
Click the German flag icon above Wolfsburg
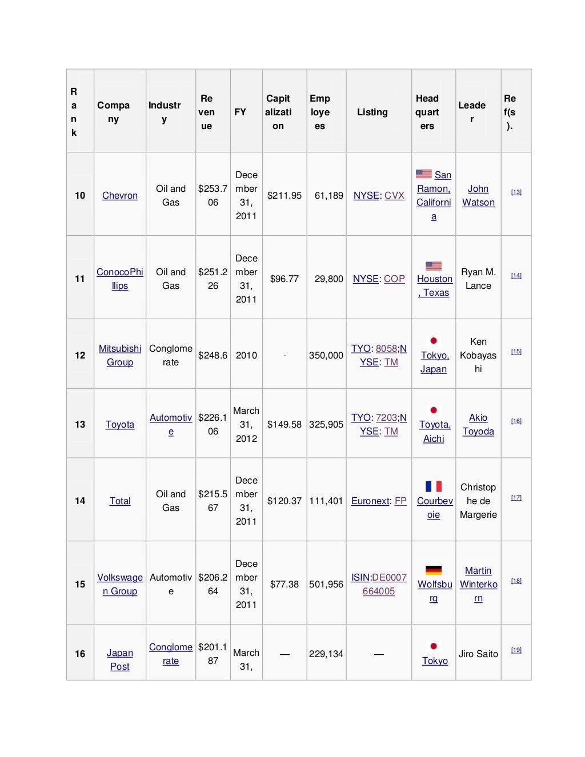click(434, 570)
